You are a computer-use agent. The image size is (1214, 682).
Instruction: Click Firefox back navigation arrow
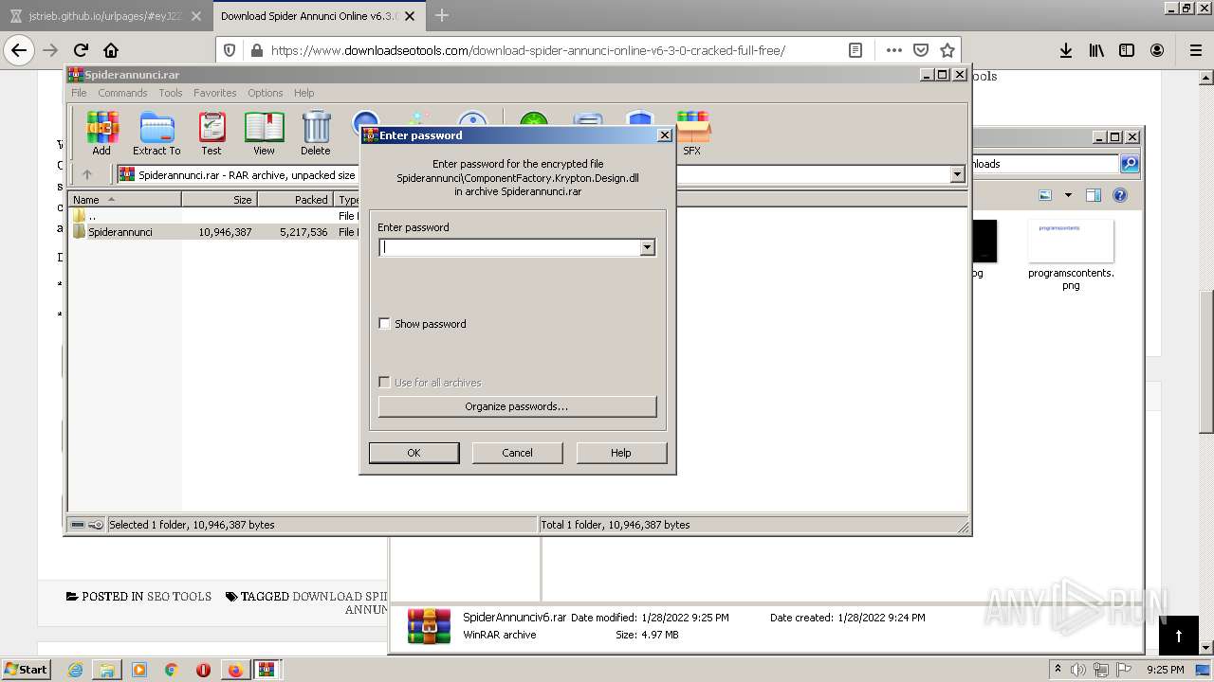tap(19, 50)
